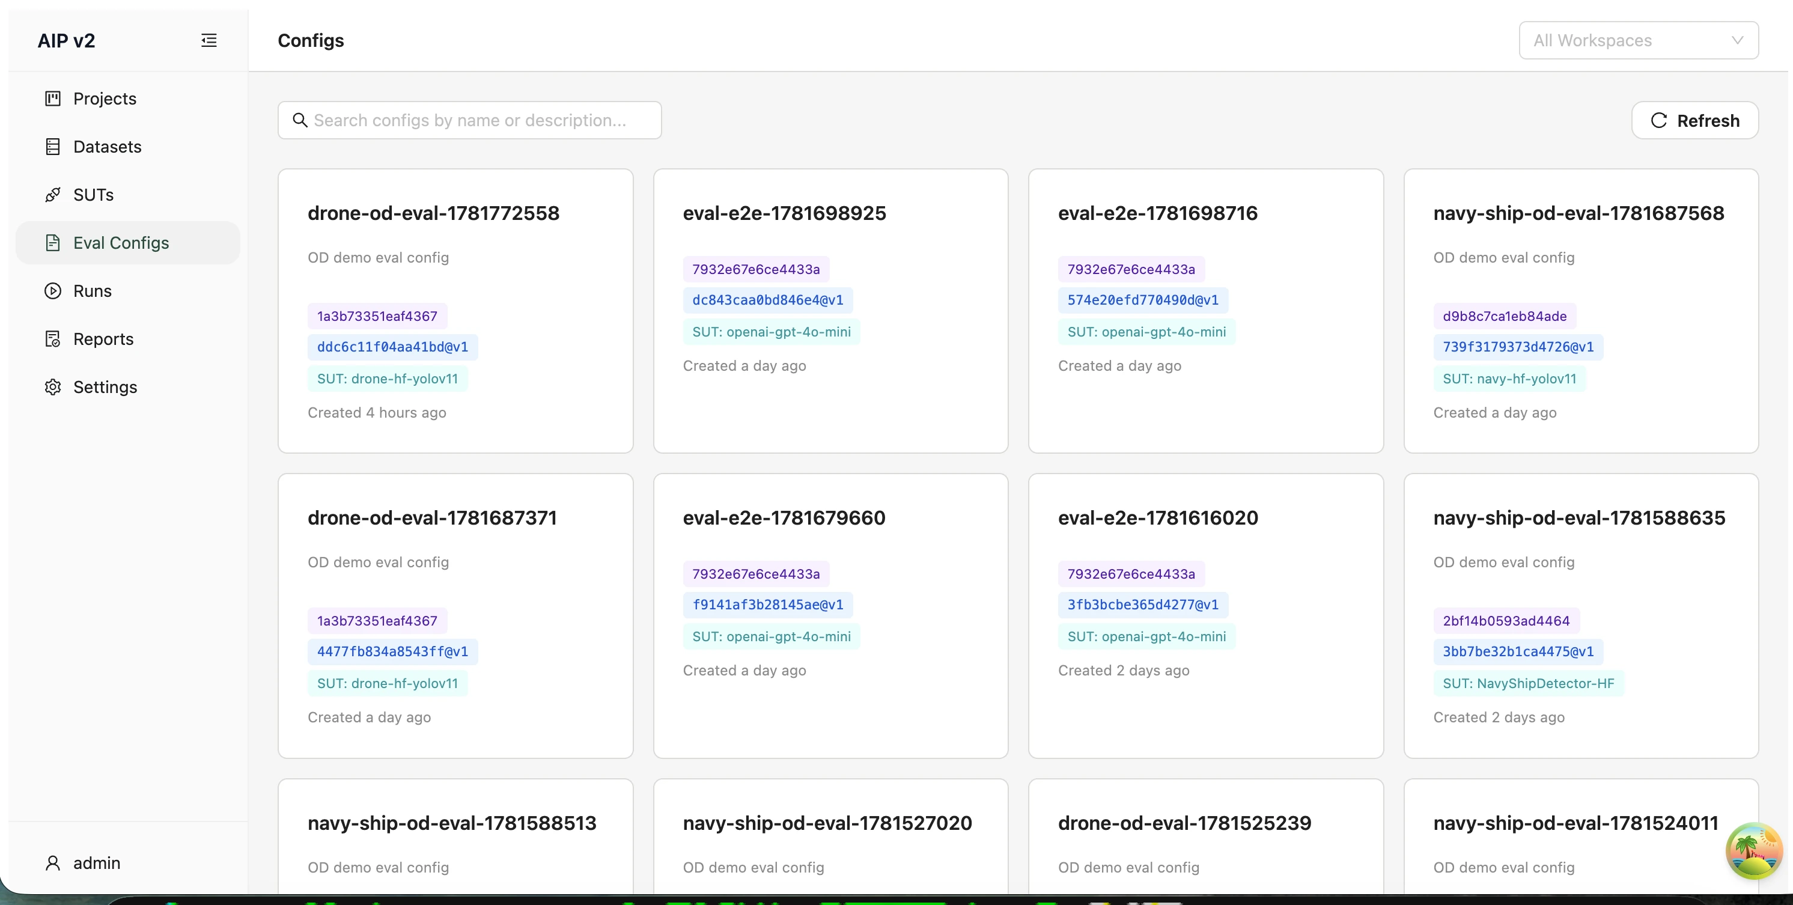Click the search magnifier icon
Image resolution: width=1793 pixels, height=905 pixels.
pyautogui.click(x=300, y=120)
